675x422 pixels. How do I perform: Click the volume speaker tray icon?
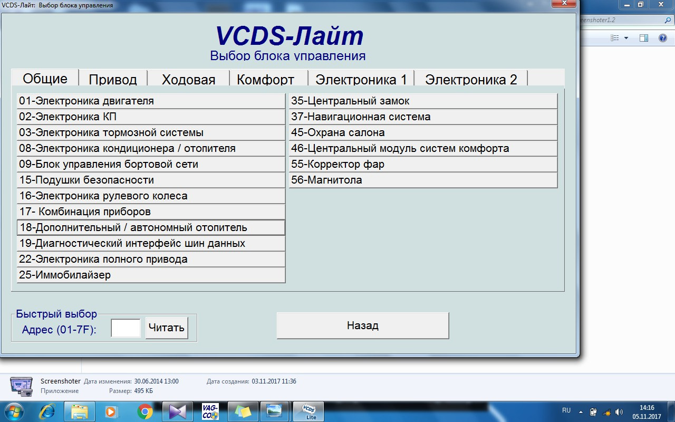click(x=619, y=411)
